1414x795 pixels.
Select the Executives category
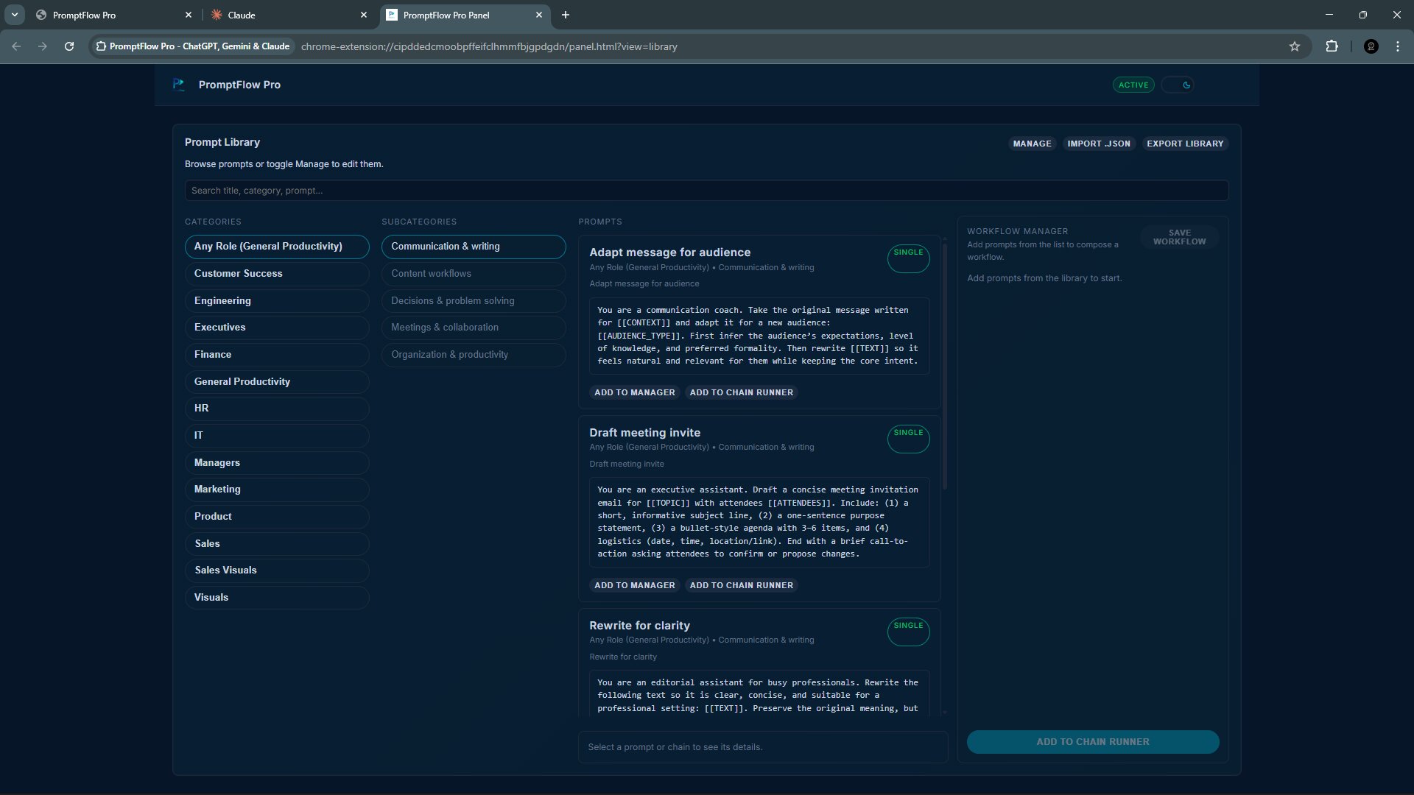click(277, 328)
